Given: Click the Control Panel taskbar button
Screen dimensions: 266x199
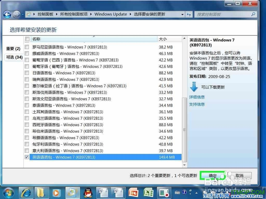Looking at the screenshot, I should [x=73, y=193].
